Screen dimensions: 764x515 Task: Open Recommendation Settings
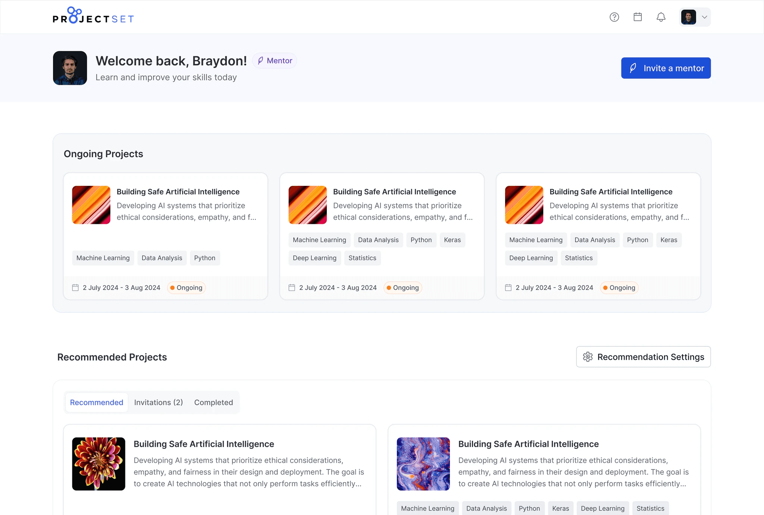(x=643, y=357)
